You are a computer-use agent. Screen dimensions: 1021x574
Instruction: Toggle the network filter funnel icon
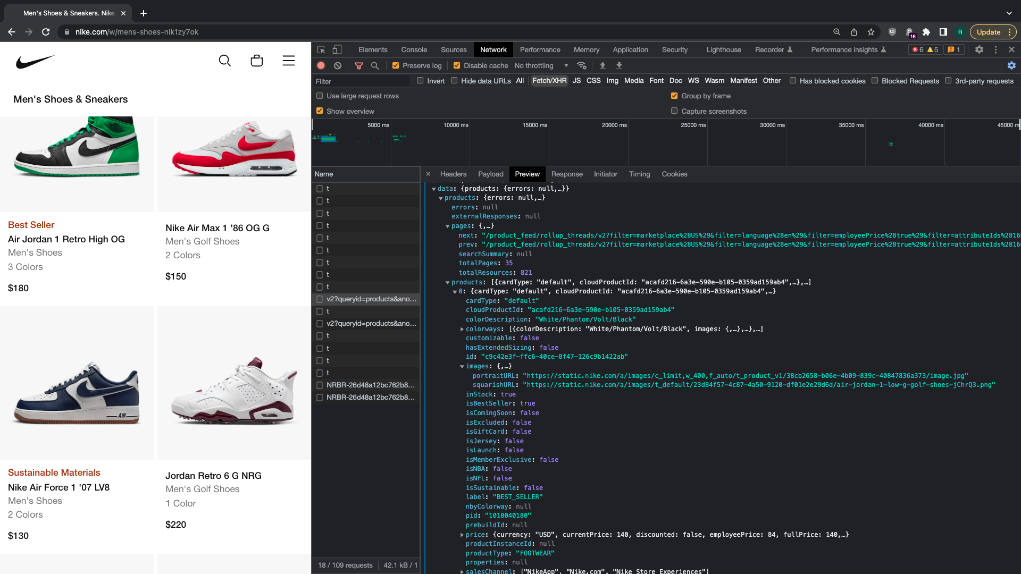(359, 65)
